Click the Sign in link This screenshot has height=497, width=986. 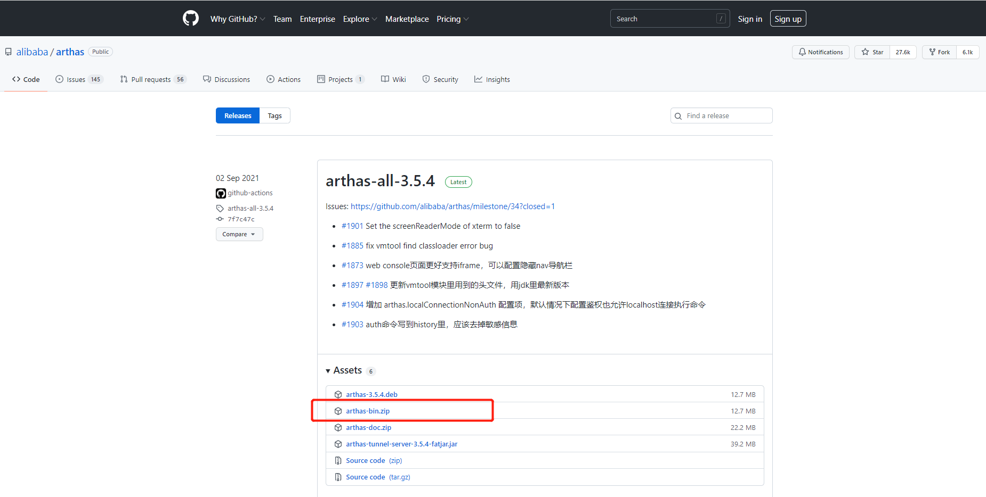750,19
